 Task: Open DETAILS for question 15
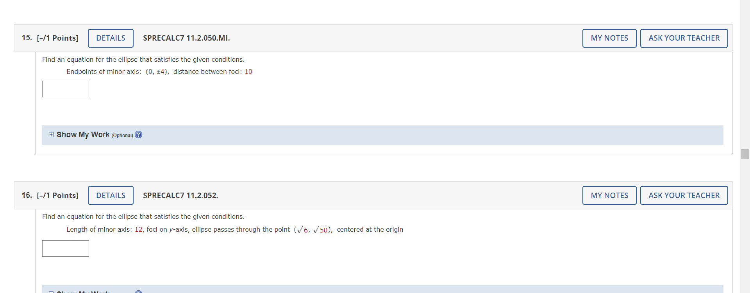point(111,38)
